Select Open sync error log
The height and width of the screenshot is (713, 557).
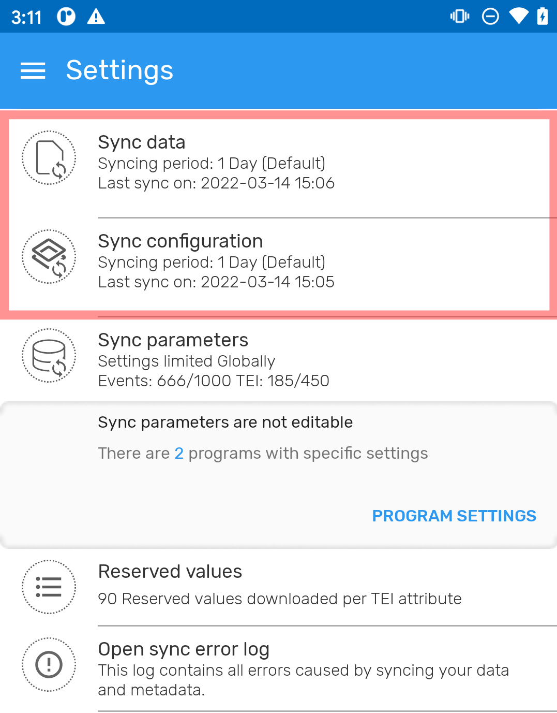click(x=278, y=668)
